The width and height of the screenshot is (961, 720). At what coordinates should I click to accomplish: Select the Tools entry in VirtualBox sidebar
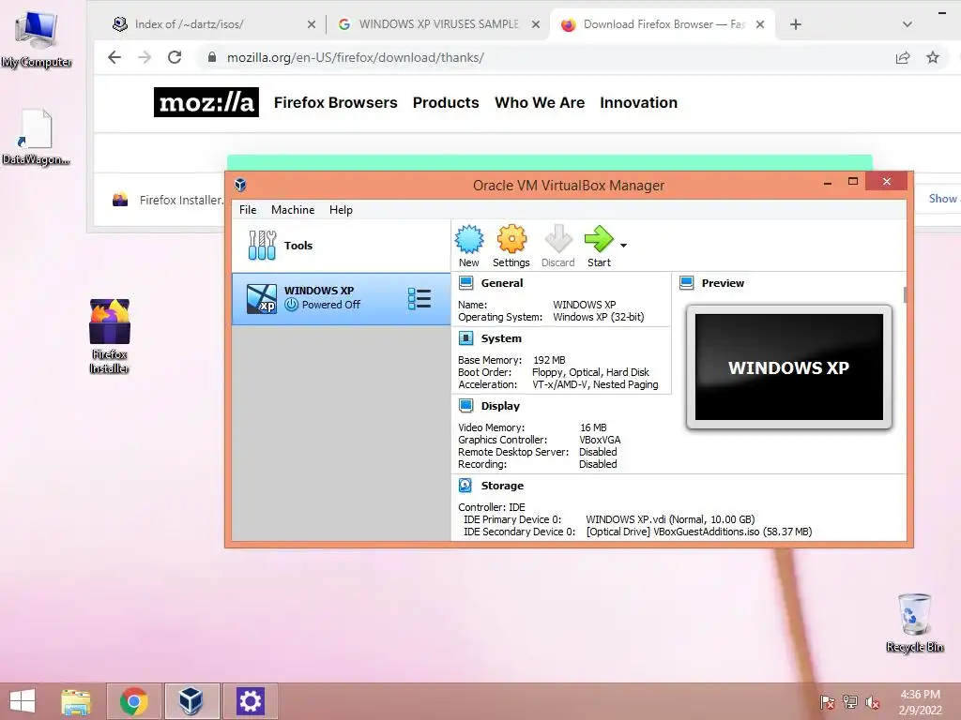[x=341, y=246]
